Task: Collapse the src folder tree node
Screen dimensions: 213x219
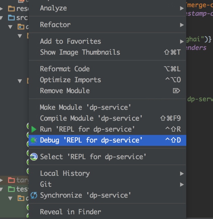Action: [x=1, y=18]
